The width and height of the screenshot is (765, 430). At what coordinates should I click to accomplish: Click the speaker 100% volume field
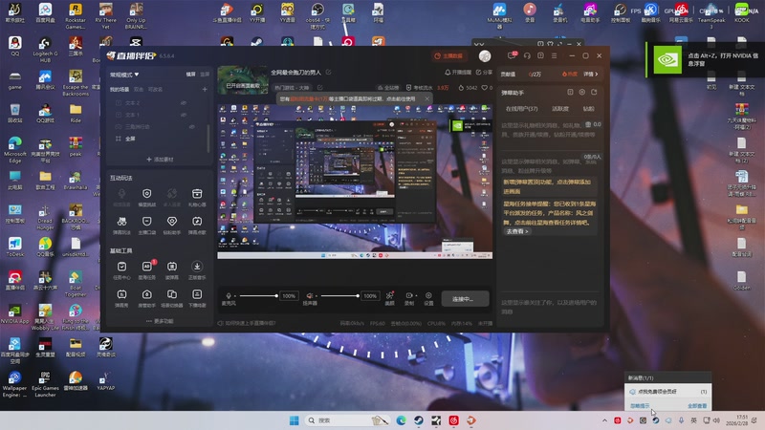point(370,296)
